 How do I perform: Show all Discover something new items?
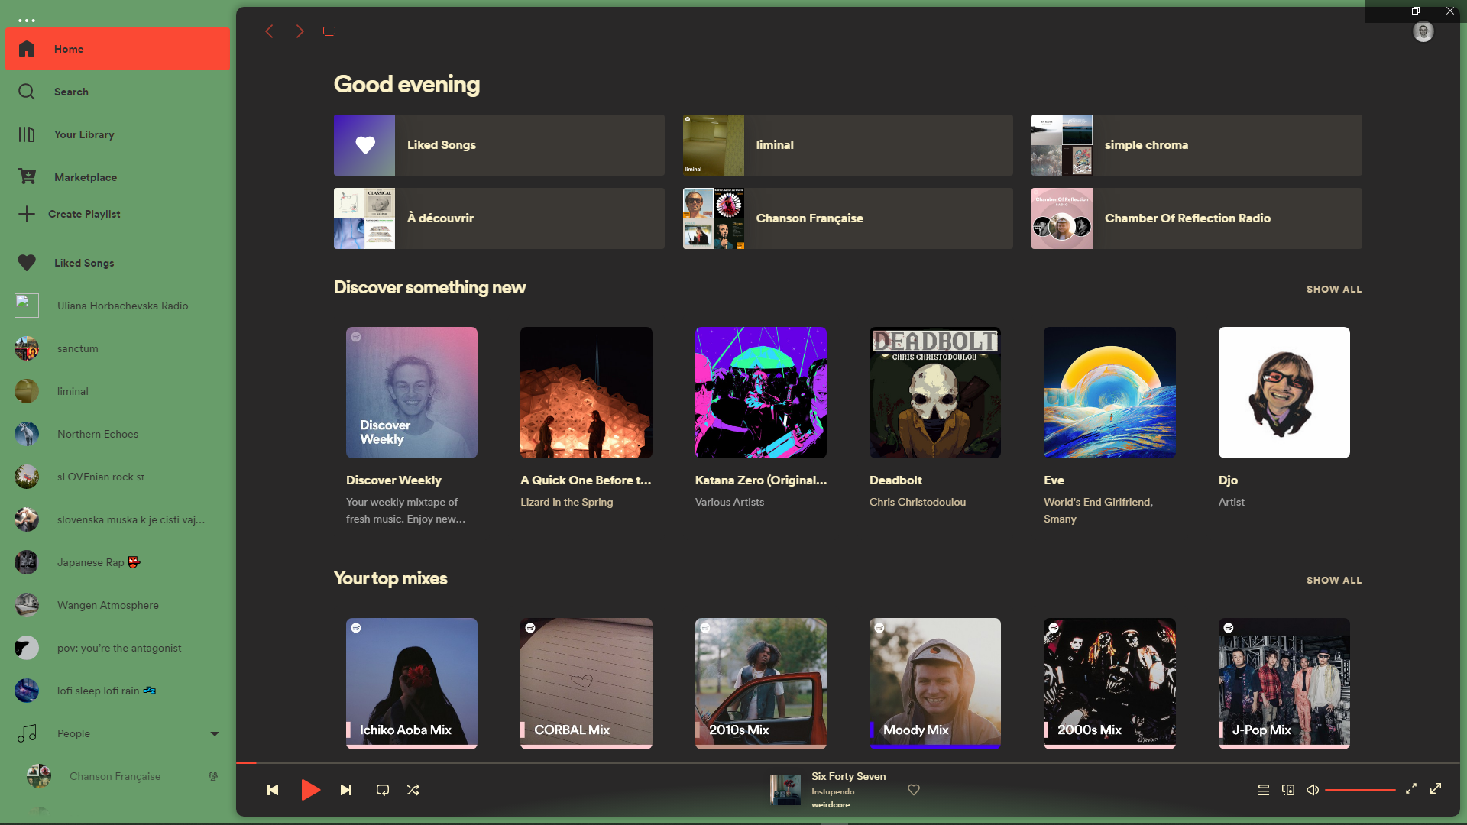click(1334, 289)
